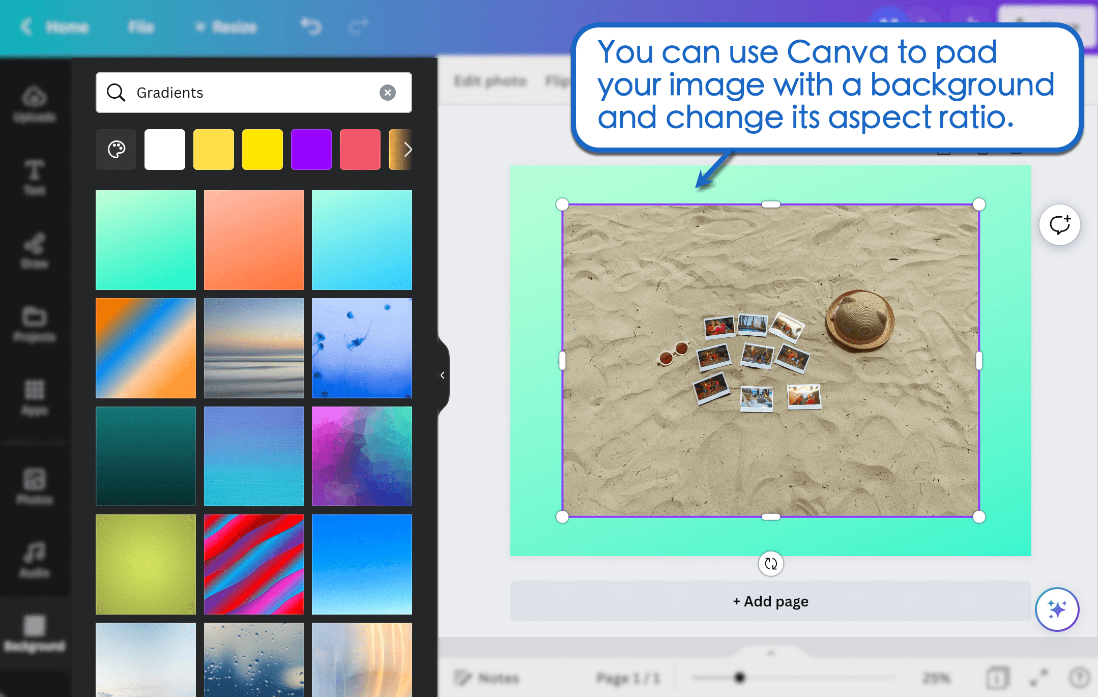This screenshot has height=697, width=1098.
Task: Click the File menu in top bar
Action: click(138, 27)
